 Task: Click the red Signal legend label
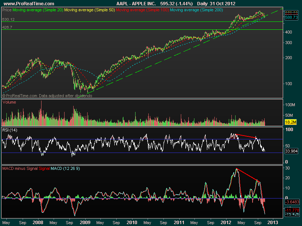coord(44,168)
